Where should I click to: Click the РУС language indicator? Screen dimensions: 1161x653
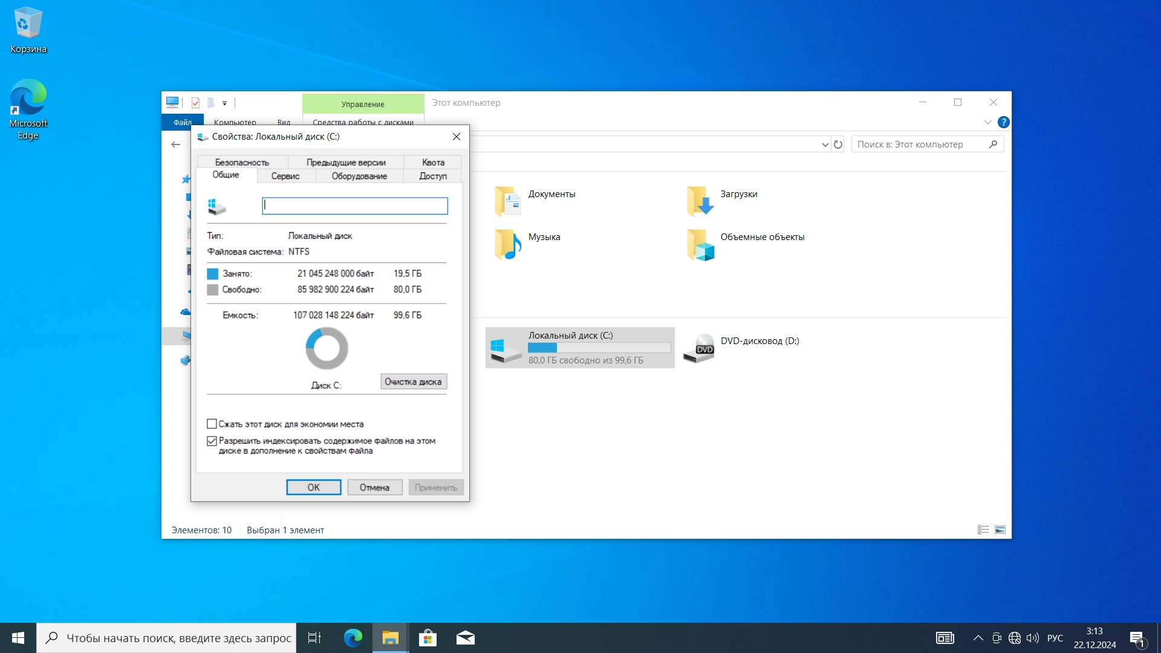(x=1055, y=638)
